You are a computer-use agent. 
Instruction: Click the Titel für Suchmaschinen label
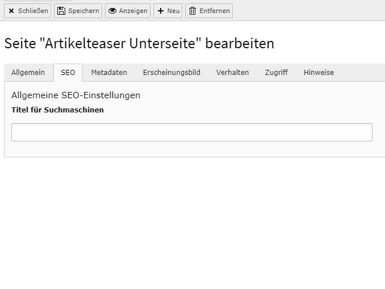[57, 110]
